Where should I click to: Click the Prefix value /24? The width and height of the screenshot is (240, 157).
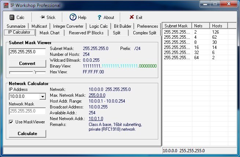click(x=137, y=49)
